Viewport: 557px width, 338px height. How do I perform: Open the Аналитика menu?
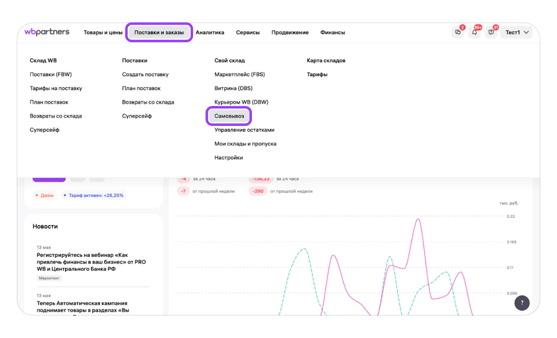pos(210,32)
